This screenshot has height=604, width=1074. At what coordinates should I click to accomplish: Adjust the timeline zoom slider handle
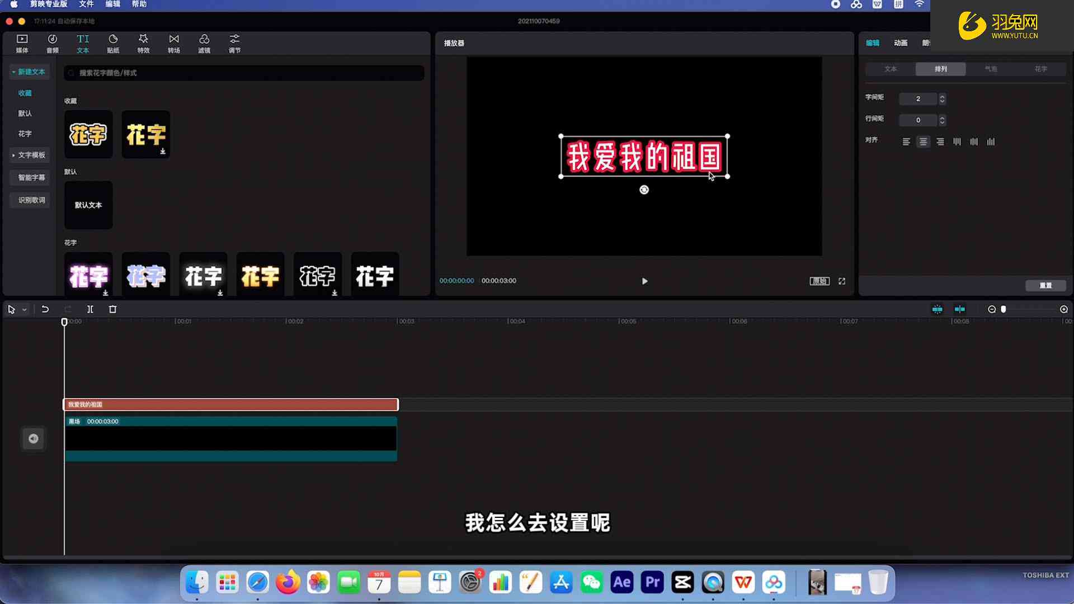pos(1004,309)
